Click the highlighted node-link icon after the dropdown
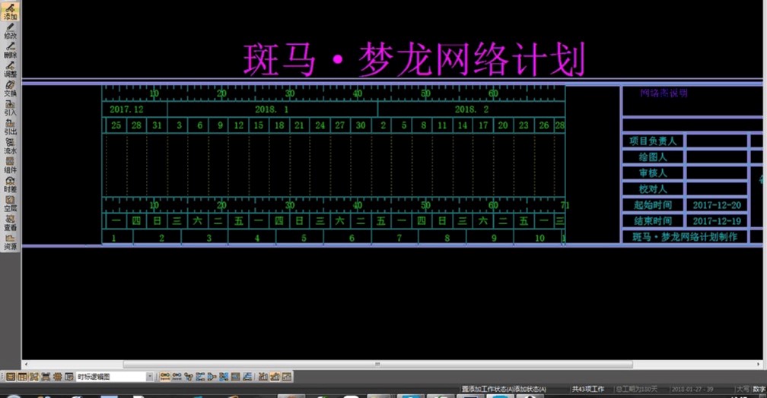The width and height of the screenshot is (767, 398). click(165, 377)
